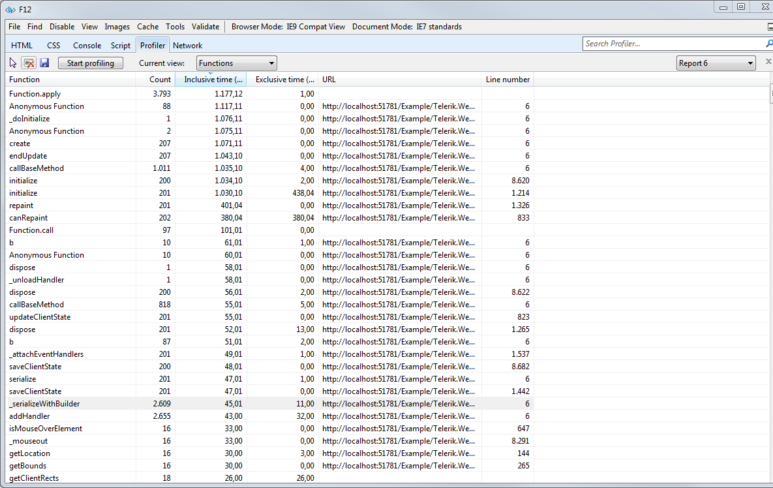The height and width of the screenshot is (488, 773).
Task: Sort by the Count column header
Action: (x=155, y=80)
